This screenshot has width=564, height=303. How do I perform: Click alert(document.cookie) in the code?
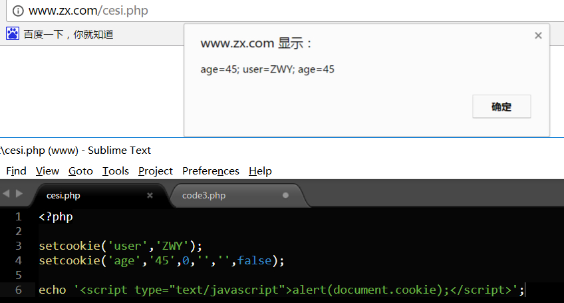(367, 290)
